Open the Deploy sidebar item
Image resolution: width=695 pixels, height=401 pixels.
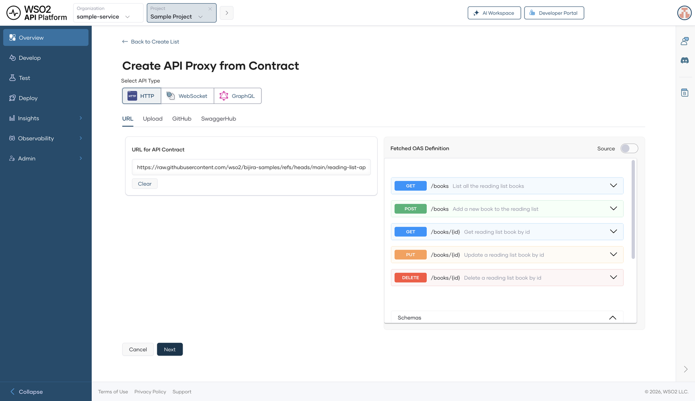(46, 98)
